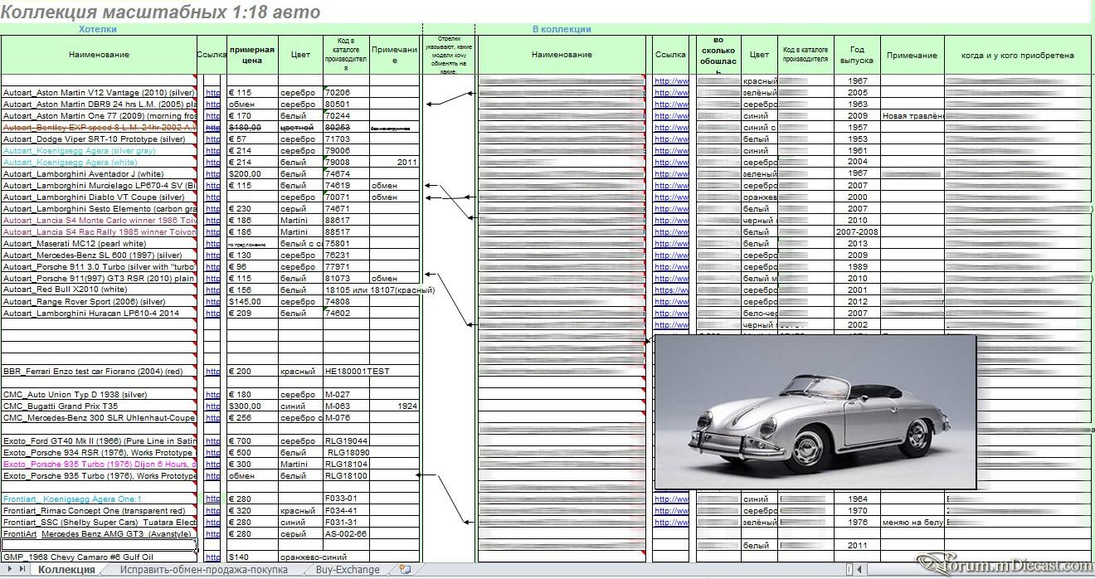The width and height of the screenshot is (1095, 579).
Task: Select the '18105 или 18107(красный)' cell
Action: (380, 290)
